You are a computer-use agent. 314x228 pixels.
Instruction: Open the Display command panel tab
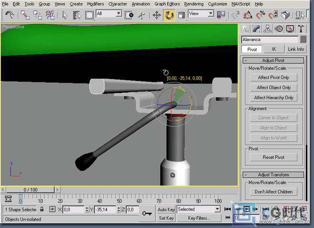pyautogui.click(x=290, y=29)
